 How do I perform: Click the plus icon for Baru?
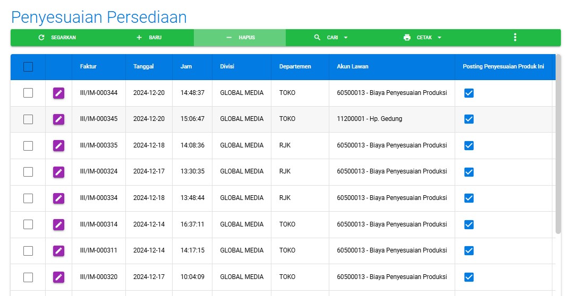pos(139,38)
